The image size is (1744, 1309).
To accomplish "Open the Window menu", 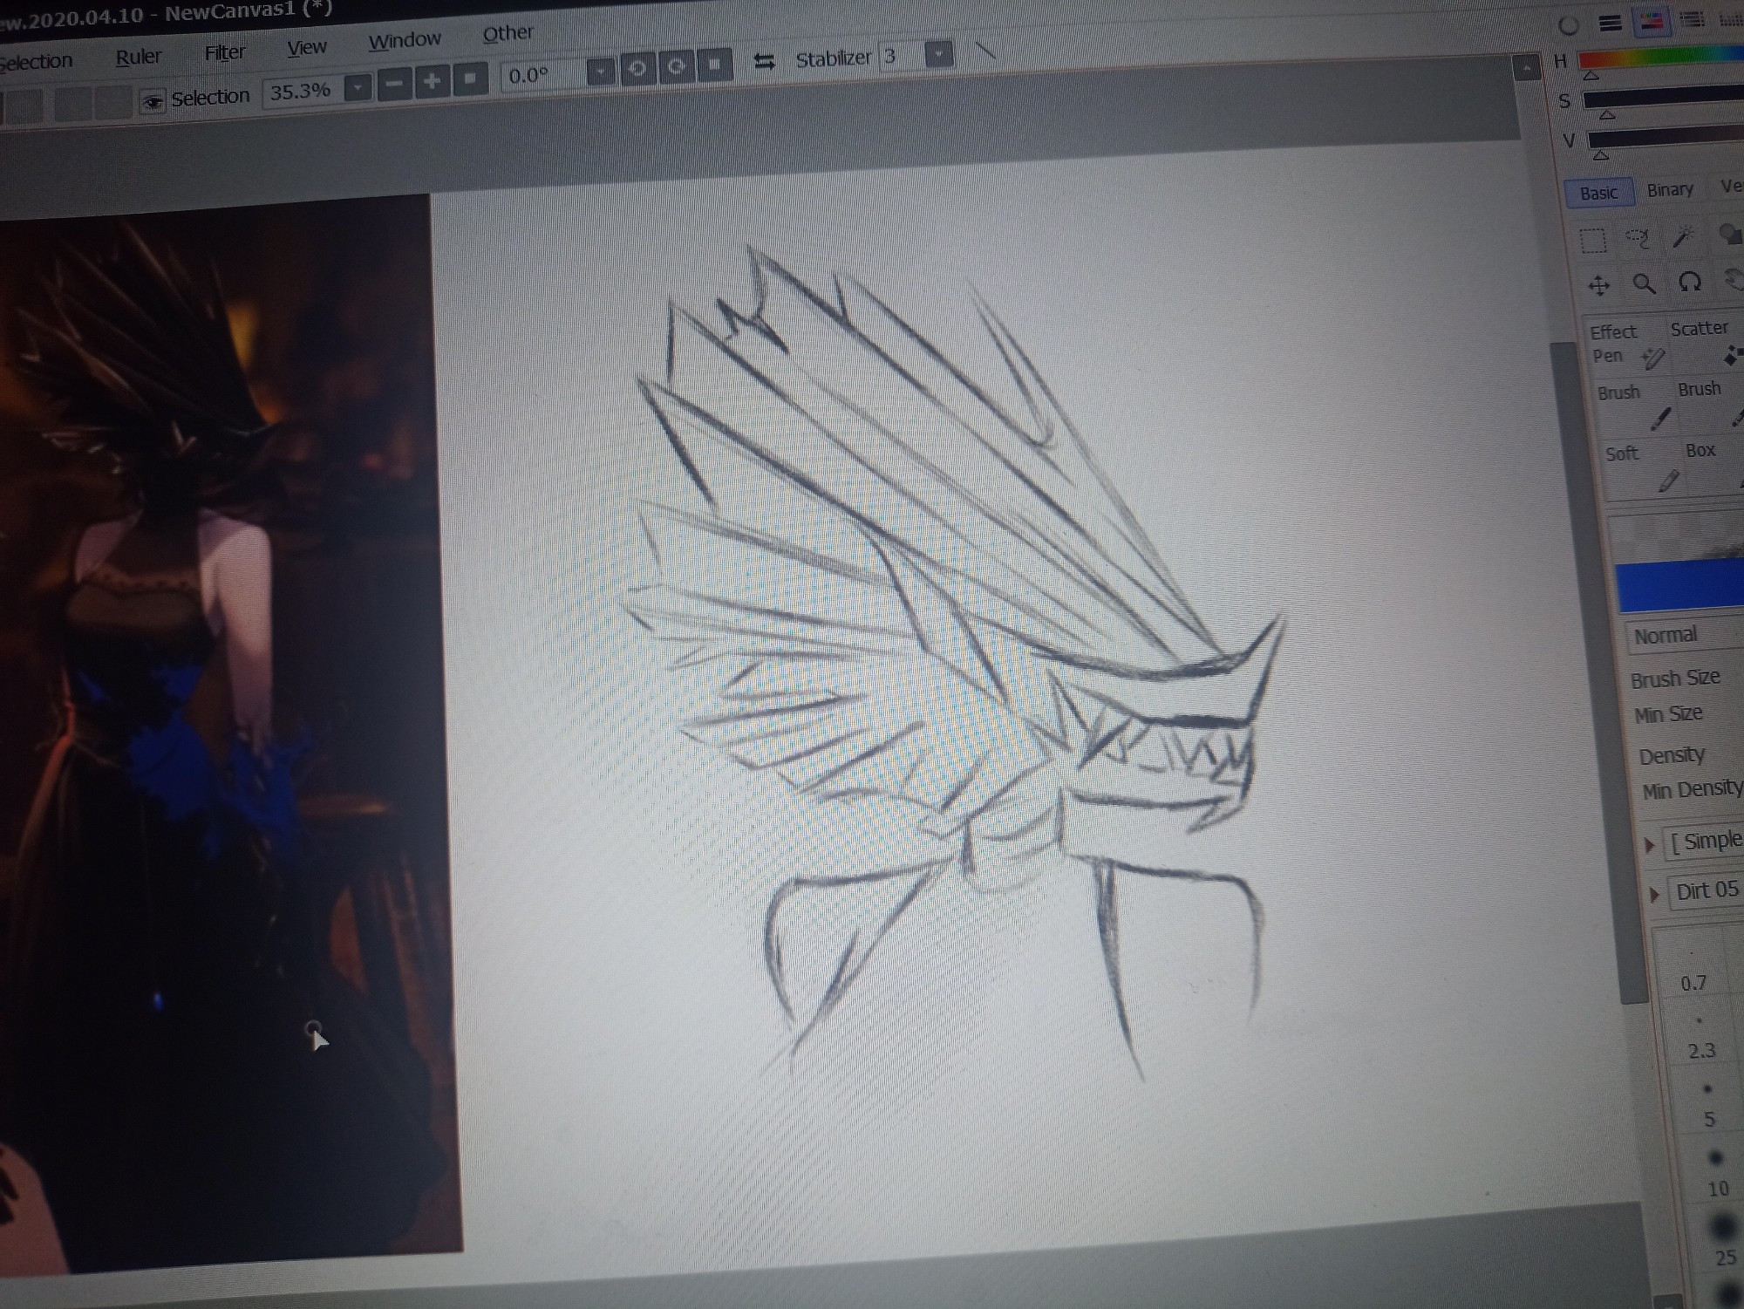I will [x=405, y=40].
